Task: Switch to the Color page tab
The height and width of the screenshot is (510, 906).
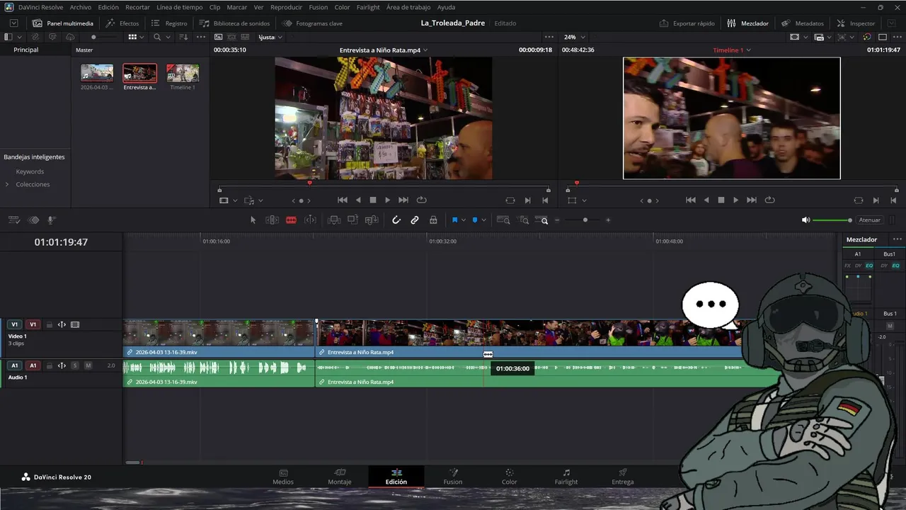Action: [510, 477]
